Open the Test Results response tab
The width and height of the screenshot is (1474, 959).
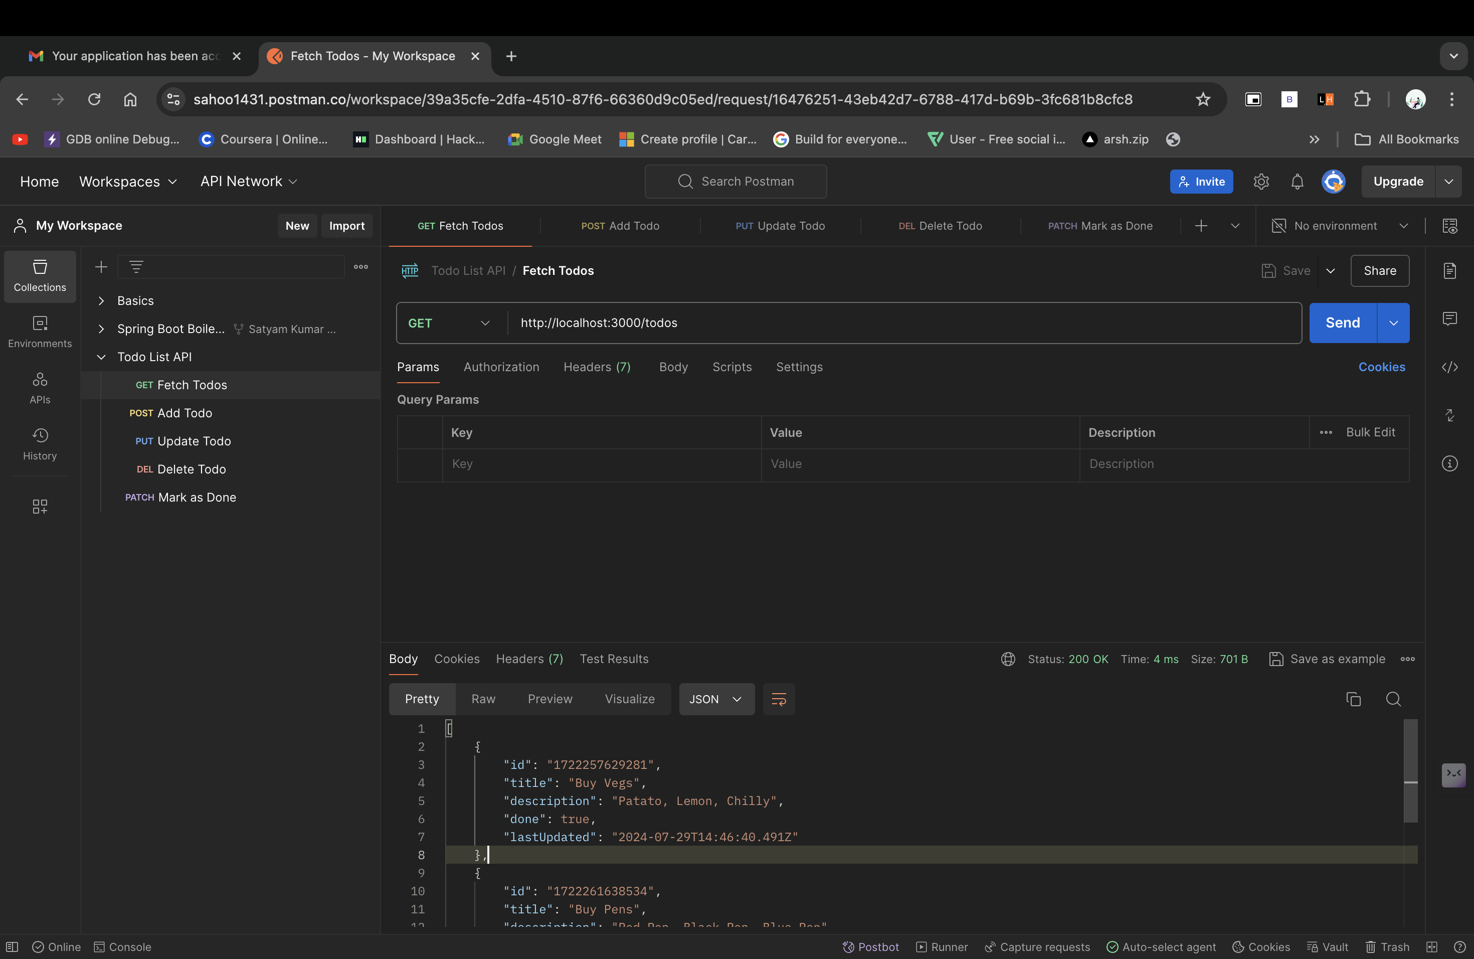pyautogui.click(x=614, y=659)
